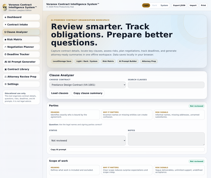The width and height of the screenshot is (211, 178).
Task: Click the Obsidian Lawglass Edition subtitle
Action: pos(20,11)
